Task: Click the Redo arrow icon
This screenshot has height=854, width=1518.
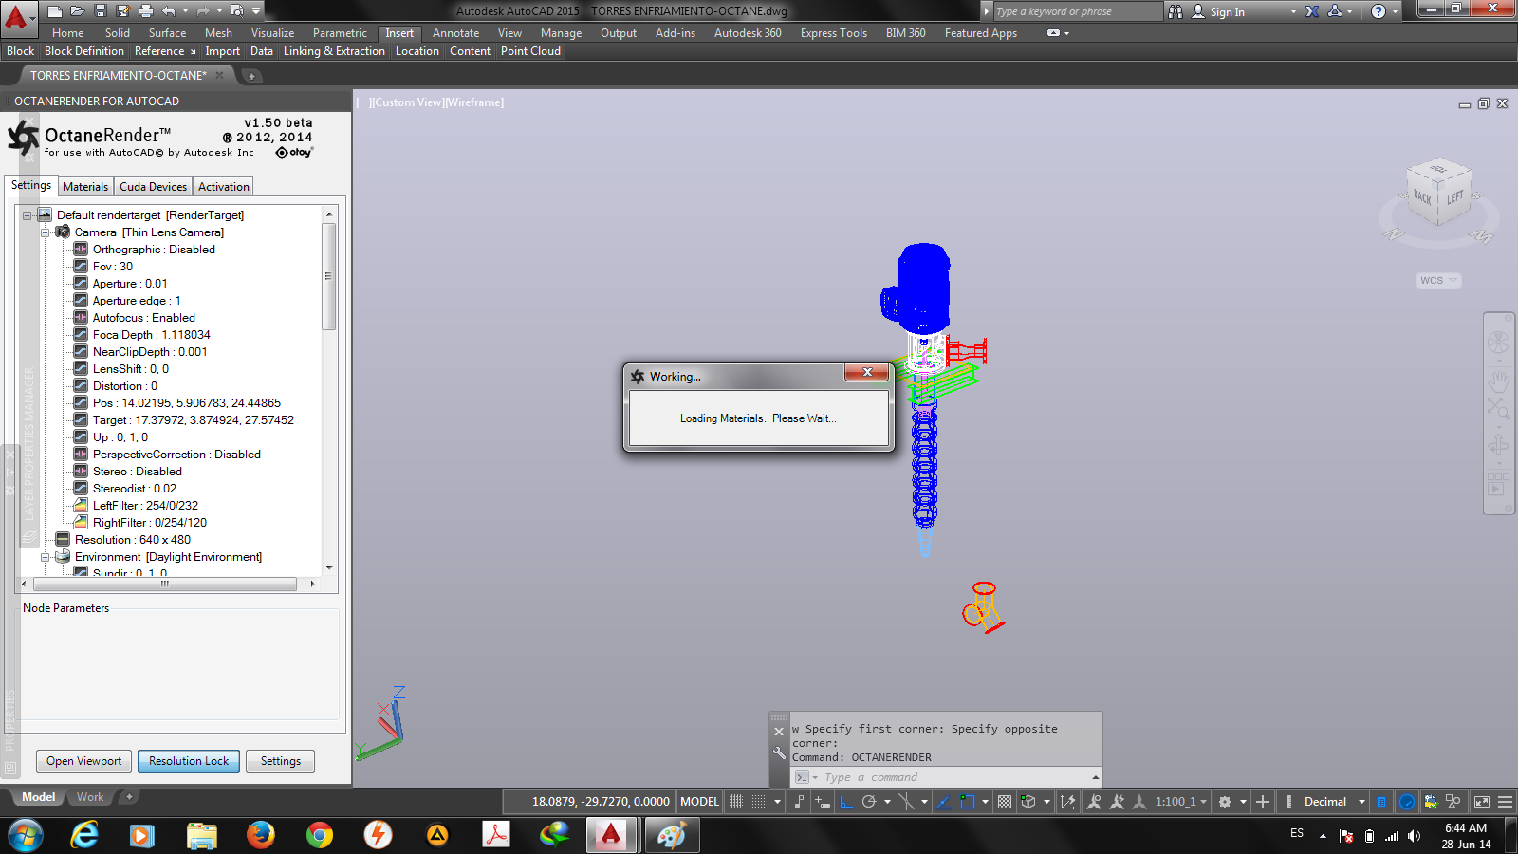Action: [x=203, y=11]
